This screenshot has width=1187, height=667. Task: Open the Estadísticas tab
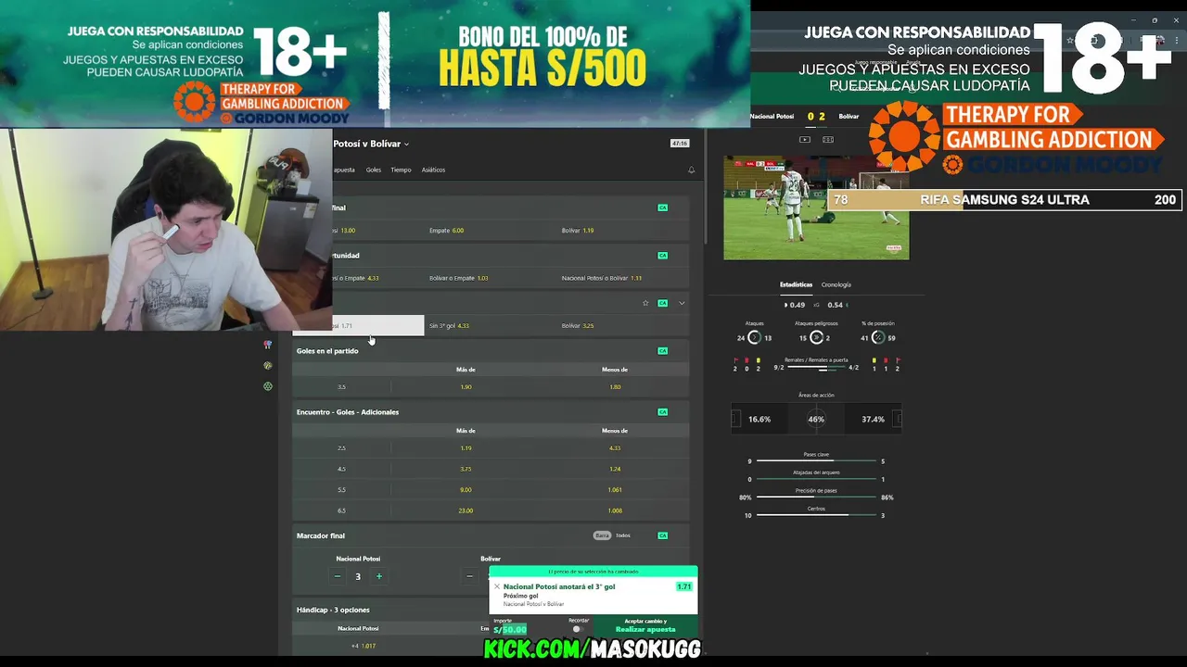tap(796, 284)
